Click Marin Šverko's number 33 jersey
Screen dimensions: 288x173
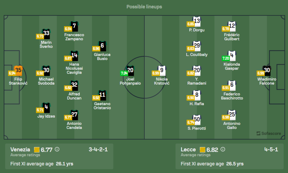pos(46,34)
